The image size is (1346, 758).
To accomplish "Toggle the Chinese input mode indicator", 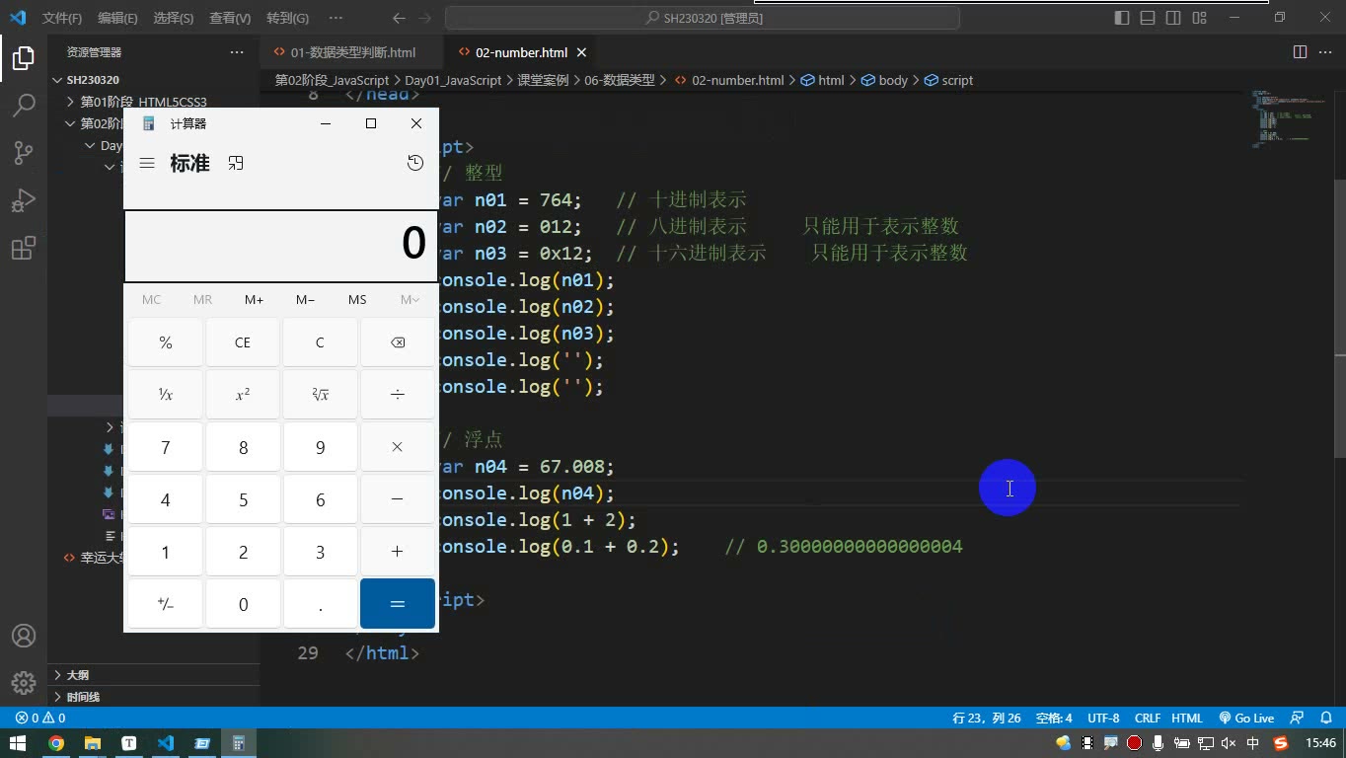I will coord(1253,743).
